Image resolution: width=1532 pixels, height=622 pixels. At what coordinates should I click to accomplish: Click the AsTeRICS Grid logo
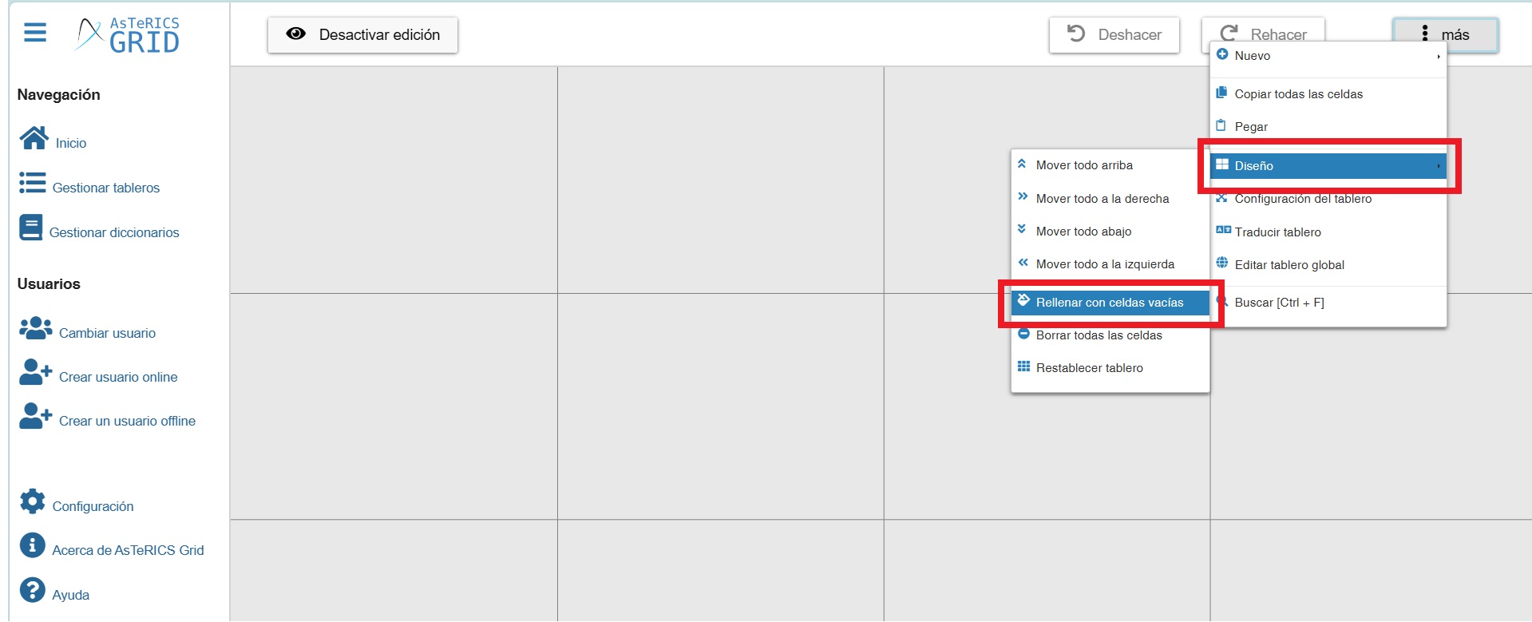coord(128,35)
